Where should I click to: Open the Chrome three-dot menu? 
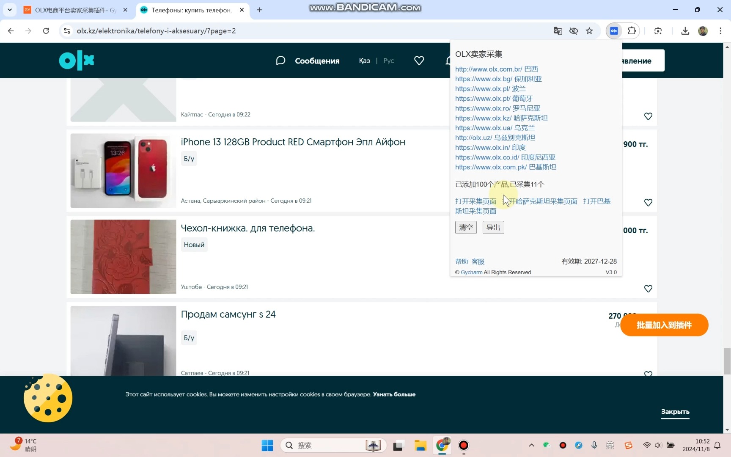(x=720, y=31)
